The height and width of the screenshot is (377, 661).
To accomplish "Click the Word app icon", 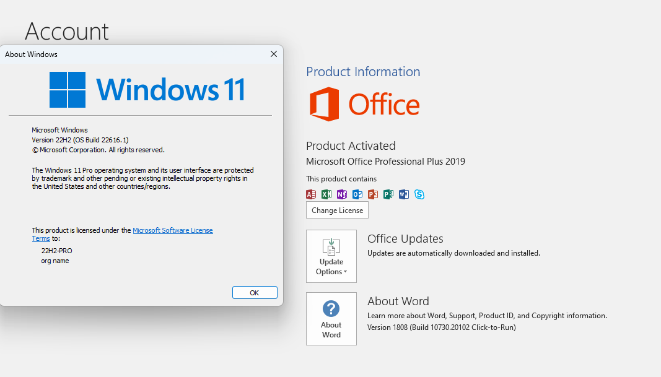I will pos(404,194).
